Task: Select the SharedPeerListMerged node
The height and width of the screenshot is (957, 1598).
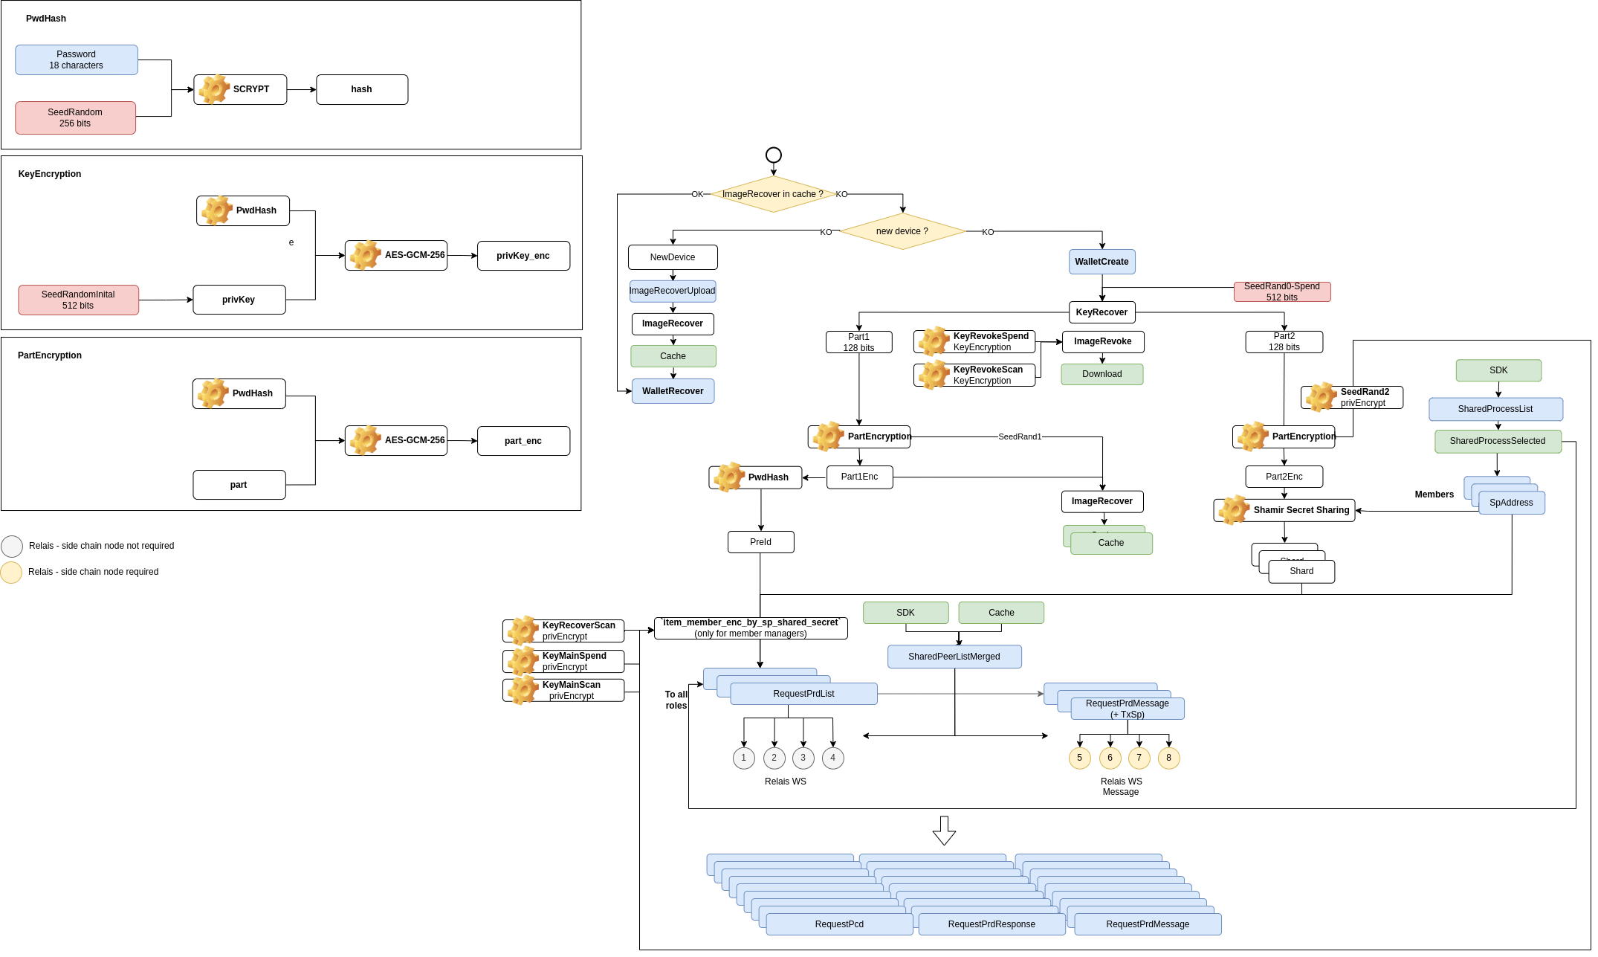Action: point(955,657)
